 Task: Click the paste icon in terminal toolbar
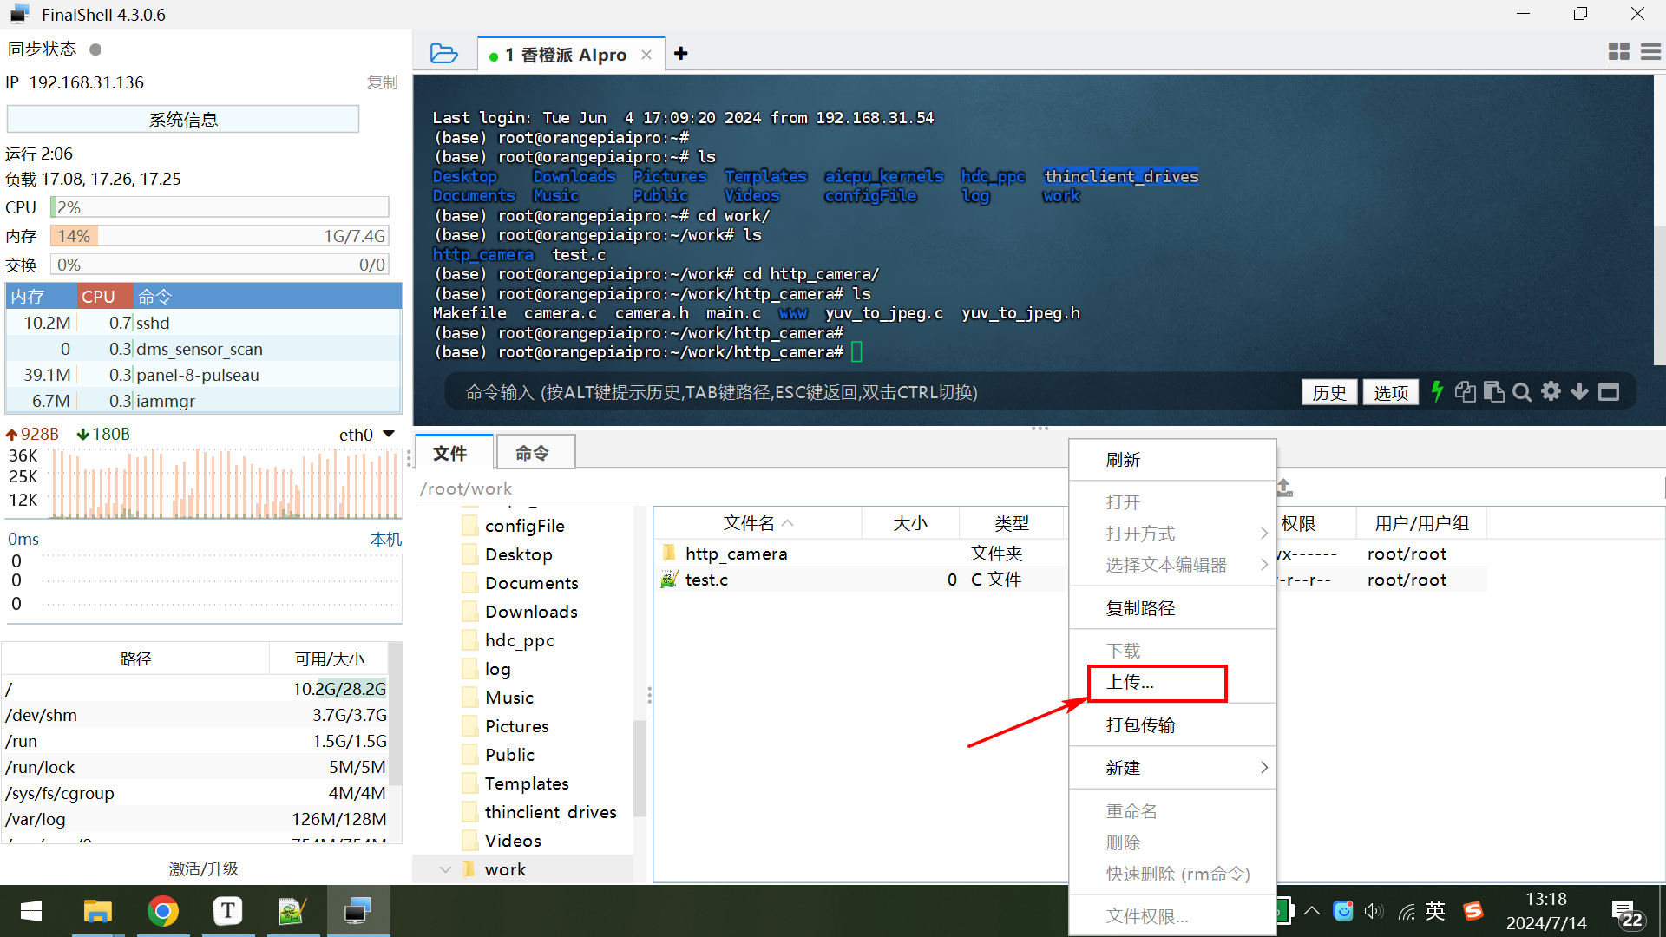(1493, 392)
